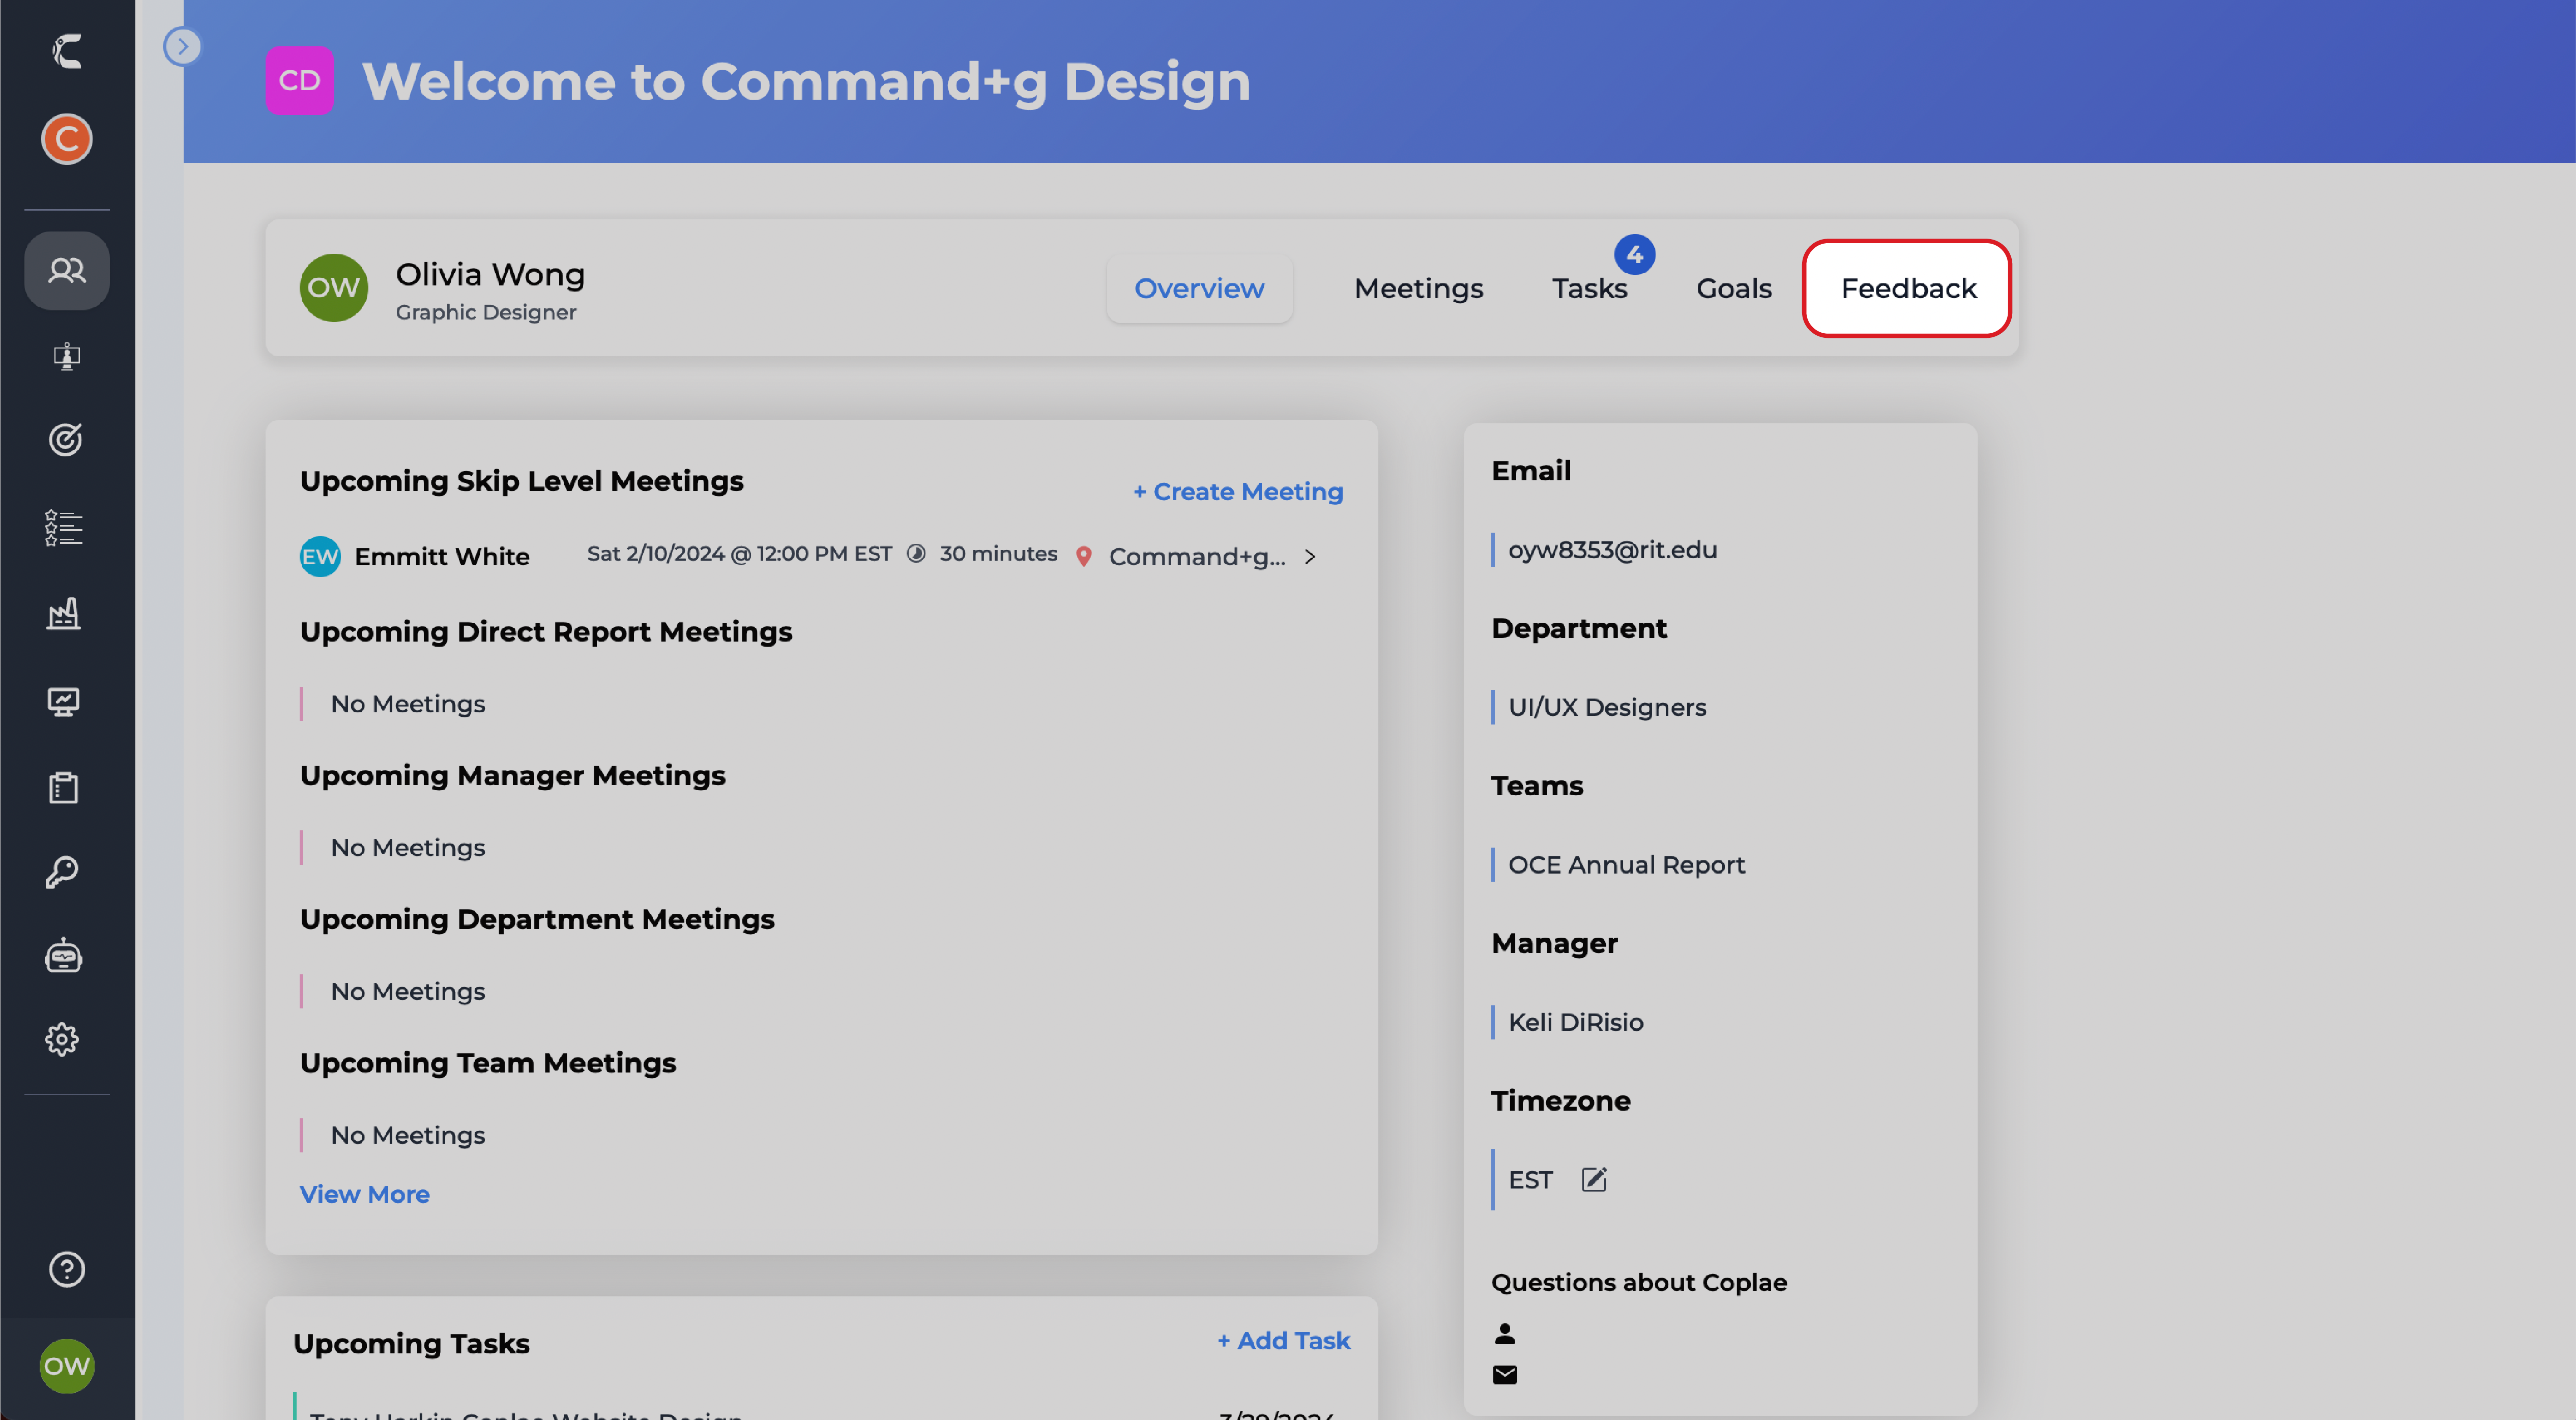Switch to the Meetings tab

(x=1418, y=288)
